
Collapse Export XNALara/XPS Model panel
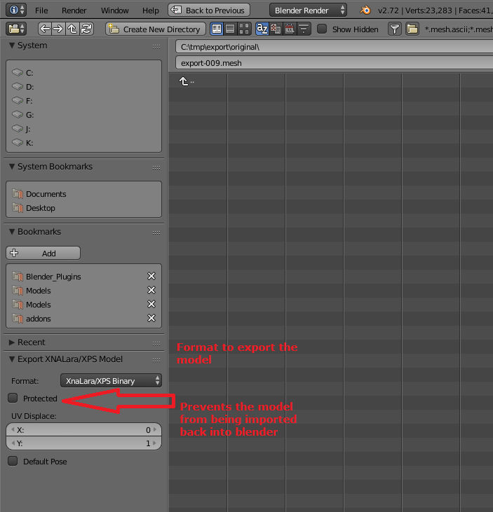pyautogui.click(x=12, y=359)
